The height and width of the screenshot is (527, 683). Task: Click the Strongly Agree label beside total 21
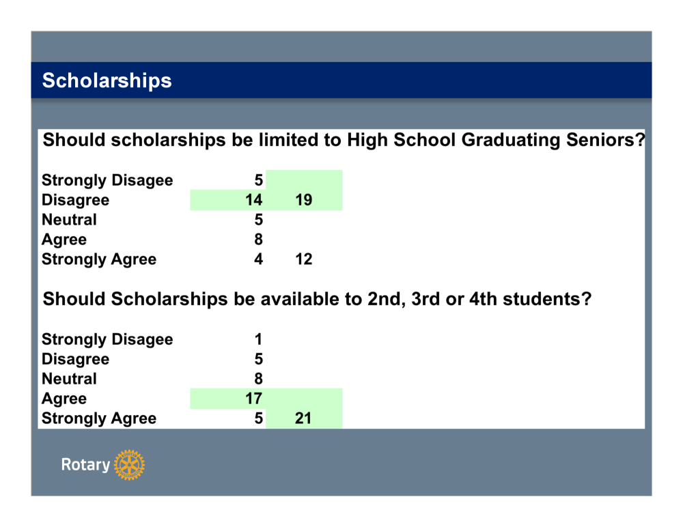(x=99, y=418)
